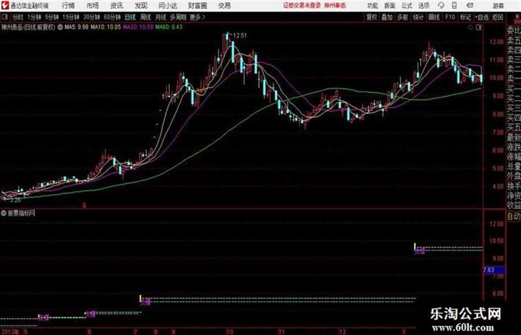This screenshot has height=335, width=521.
Task: Click the month 12 marker on time axis
Action: (x=342, y=331)
